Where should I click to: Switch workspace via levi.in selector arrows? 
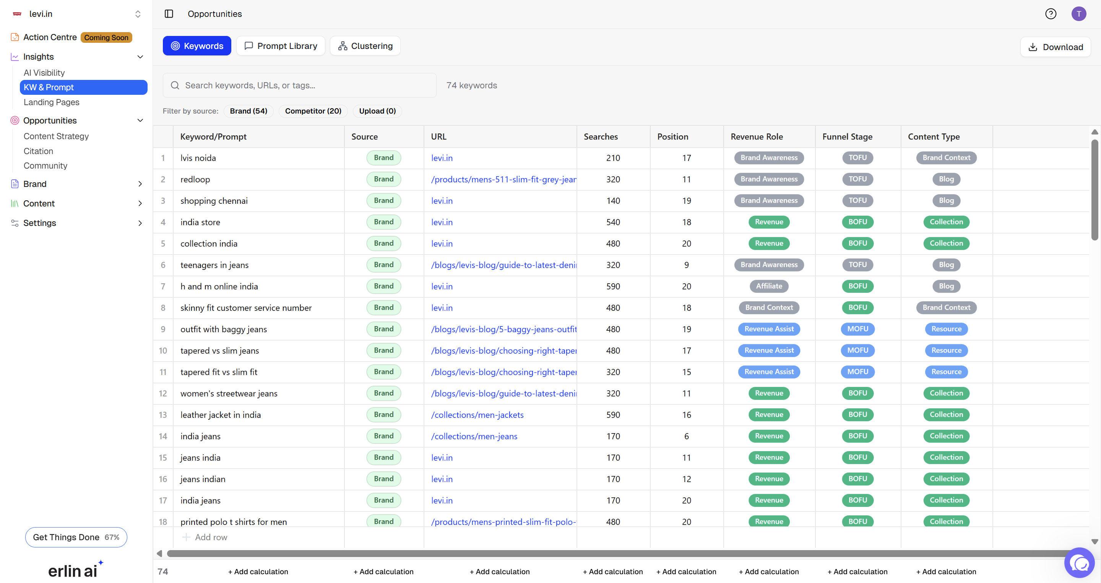[x=138, y=14]
